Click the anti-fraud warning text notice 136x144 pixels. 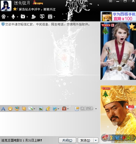tap(48, 24)
